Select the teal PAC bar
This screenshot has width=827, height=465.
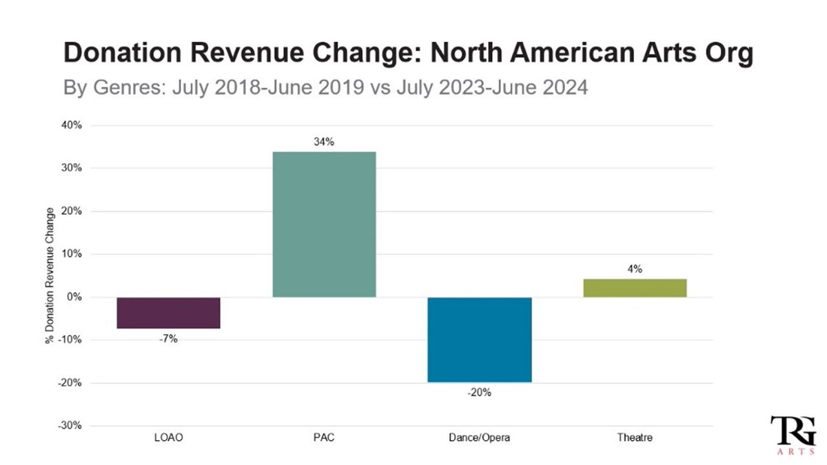(324, 224)
